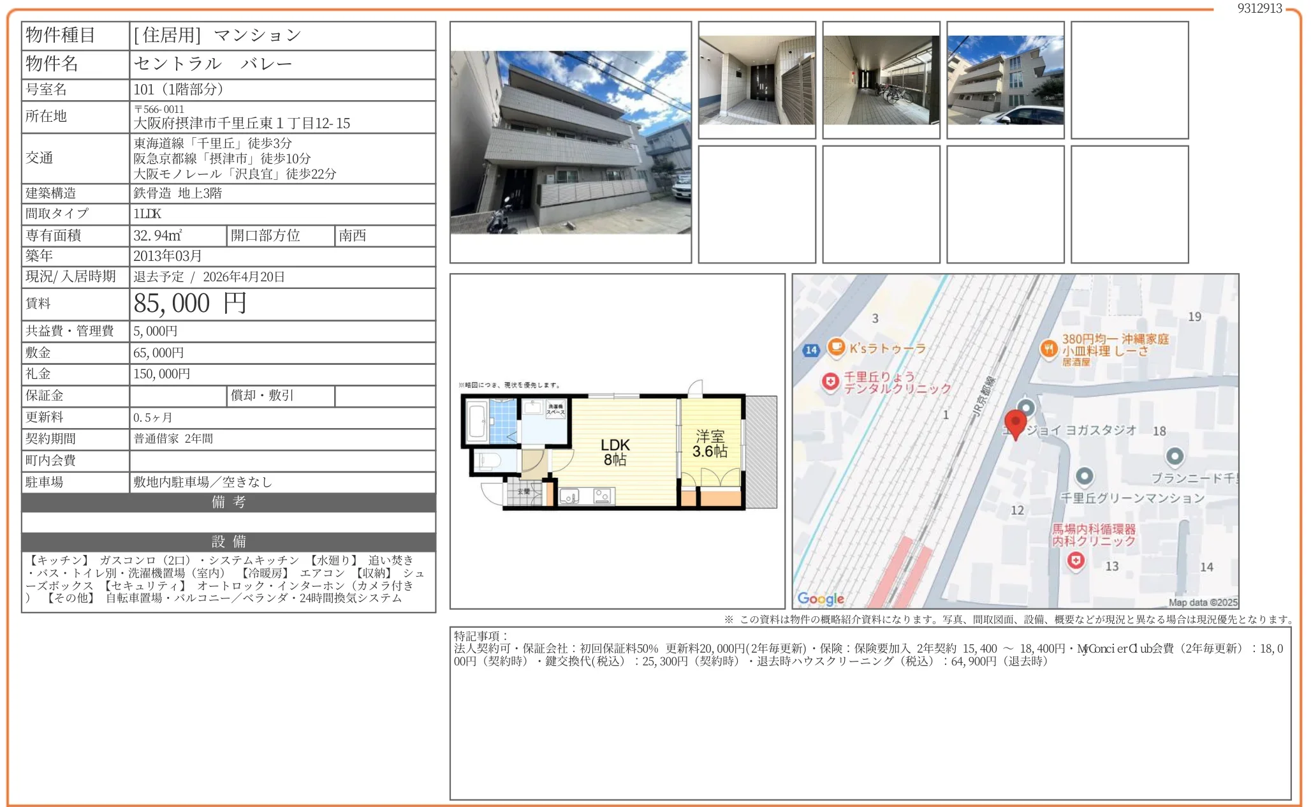This screenshot has width=1311, height=807.
Task: Click 千里丘グリーンマンション map marker
Action: click(x=1085, y=476)
